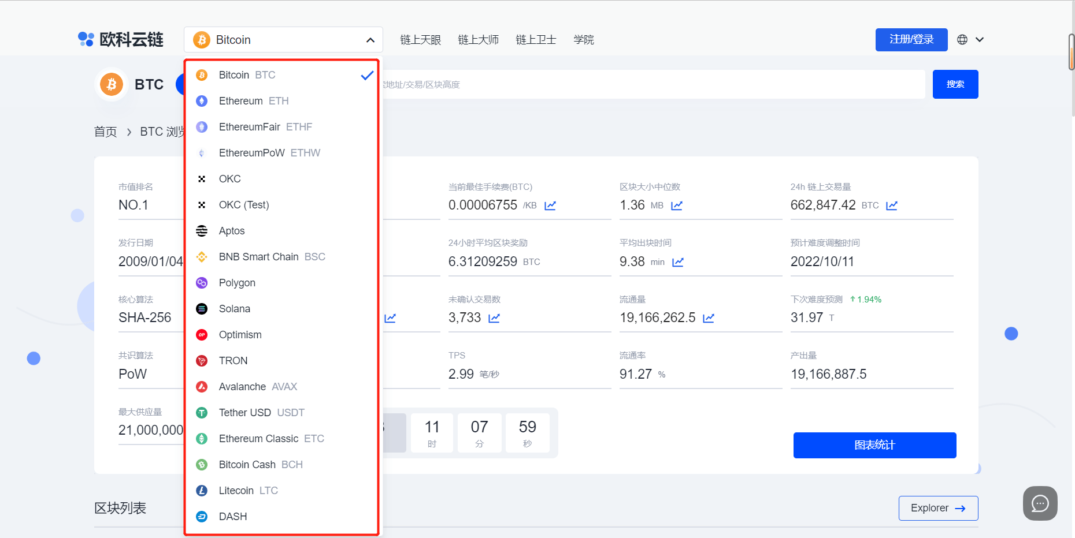Open 链上天眼 navigation item
Viewport: 1075px width, 538px height.
point(421,40)
